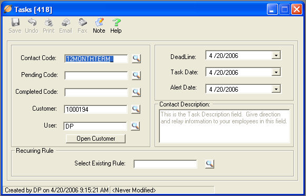Screen dimensions: 306x196
Task: Click the 'Created by DP' status bar entry
Action: click(x=56, y=190)
